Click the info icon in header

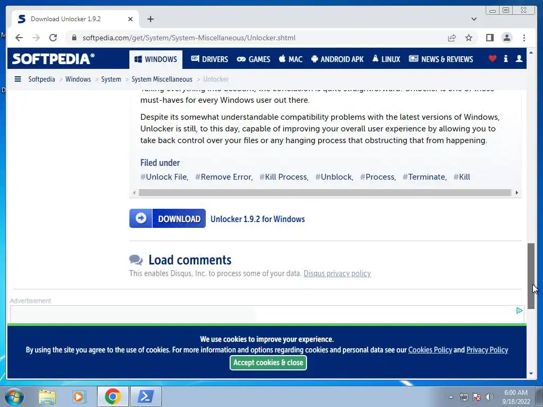[x=505, y=59]
